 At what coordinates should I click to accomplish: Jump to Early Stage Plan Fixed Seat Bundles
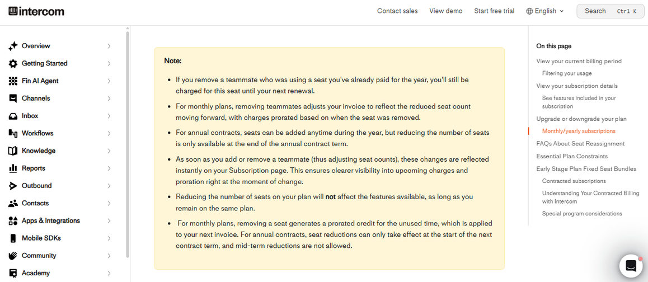(586, 169)
